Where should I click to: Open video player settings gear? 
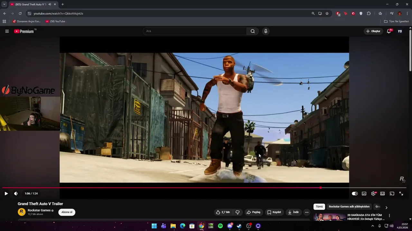373,193
